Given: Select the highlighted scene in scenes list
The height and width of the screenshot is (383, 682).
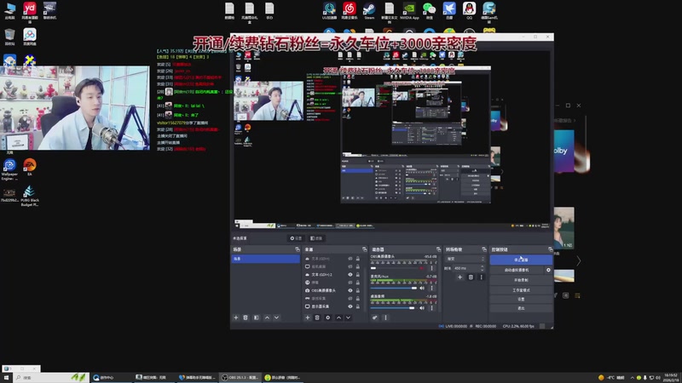Looking at the screenshot, I should [265, 259].
